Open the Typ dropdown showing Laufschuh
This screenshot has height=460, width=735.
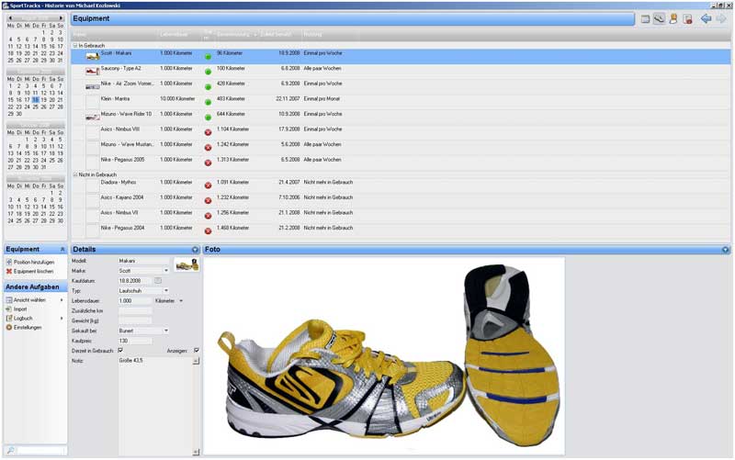coord(166,291)
